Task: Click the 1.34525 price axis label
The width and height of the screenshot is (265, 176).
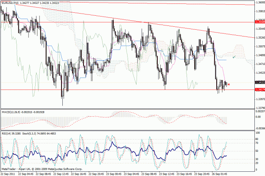Action: click(260, 73)
